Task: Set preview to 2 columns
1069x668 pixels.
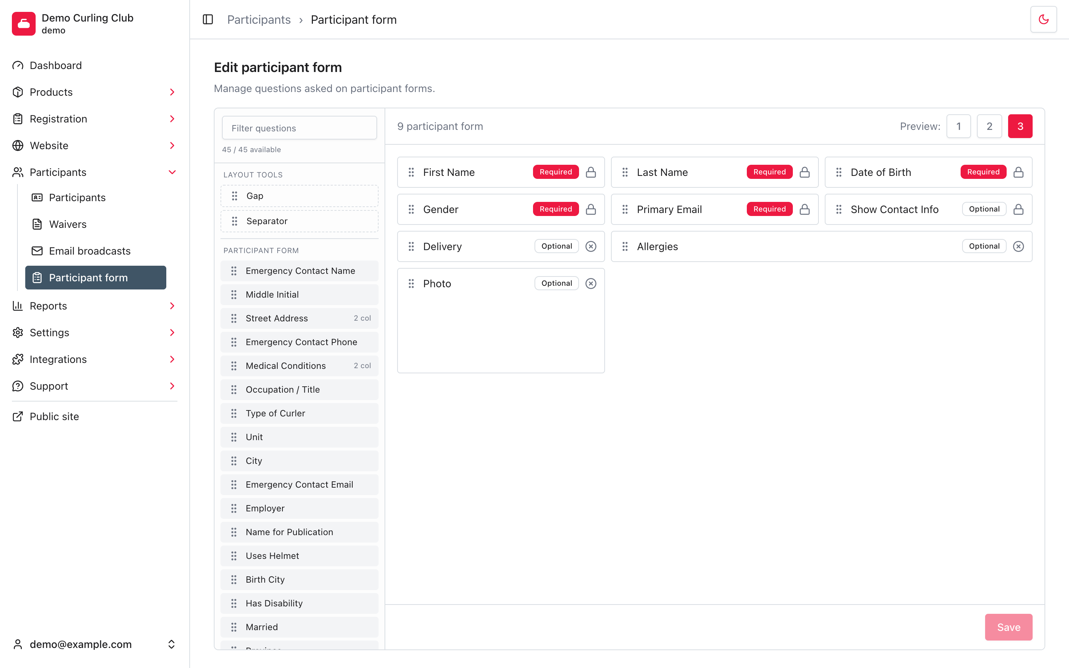Action: (990, 126)
